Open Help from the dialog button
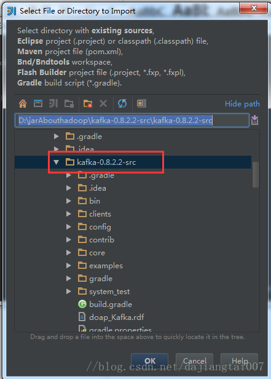Screen dimensions: 271x379 [240, 361]
